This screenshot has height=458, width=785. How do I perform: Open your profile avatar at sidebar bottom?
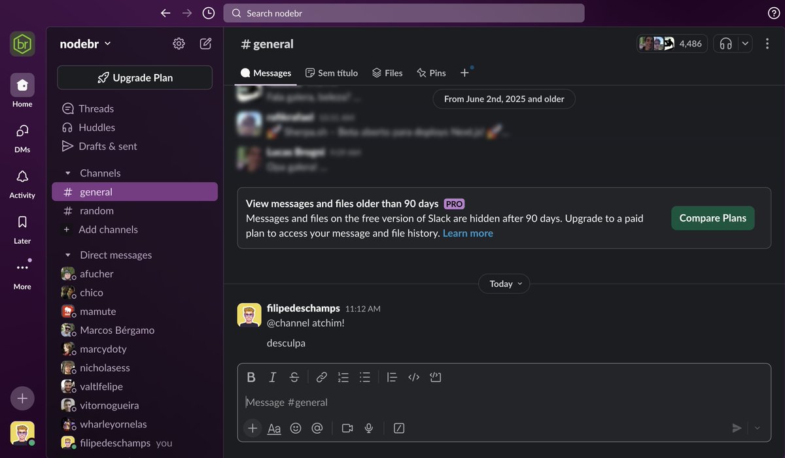(x=22, y=433)
